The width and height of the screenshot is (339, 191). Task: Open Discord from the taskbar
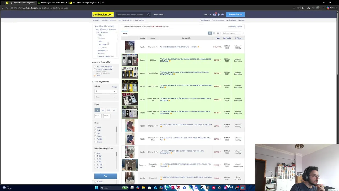coord(196,188)
